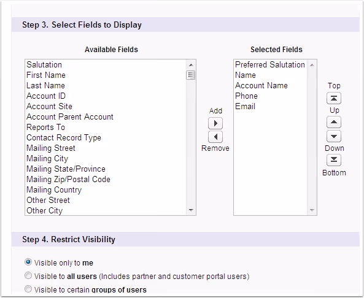The height and width of the screenshot is (298, 364).
Task: Click the Remove arrow button
Action: click(215, 137)
